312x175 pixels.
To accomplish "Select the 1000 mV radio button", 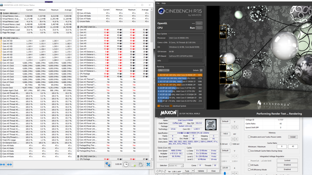I will click(x=231, y=144).
